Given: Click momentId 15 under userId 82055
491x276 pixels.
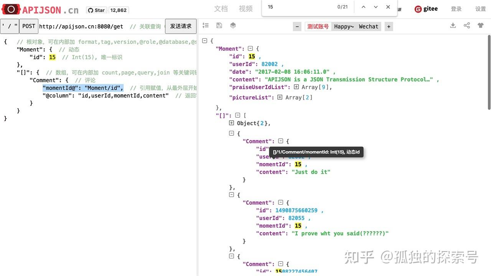Looking at the screenshot, I should pos(298,225).
